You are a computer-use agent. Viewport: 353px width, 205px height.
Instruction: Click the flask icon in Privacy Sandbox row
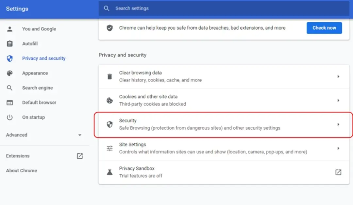tap(109, 172)
